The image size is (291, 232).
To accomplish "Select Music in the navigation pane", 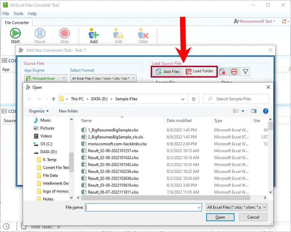I will click(x=45, y=120).
